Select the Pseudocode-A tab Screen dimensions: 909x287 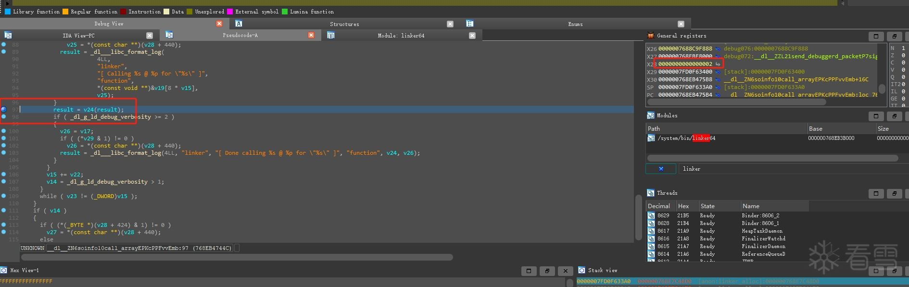tap(240, 35)
